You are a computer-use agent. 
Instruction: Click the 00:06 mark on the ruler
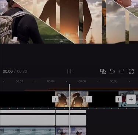(x=82, y=81)
